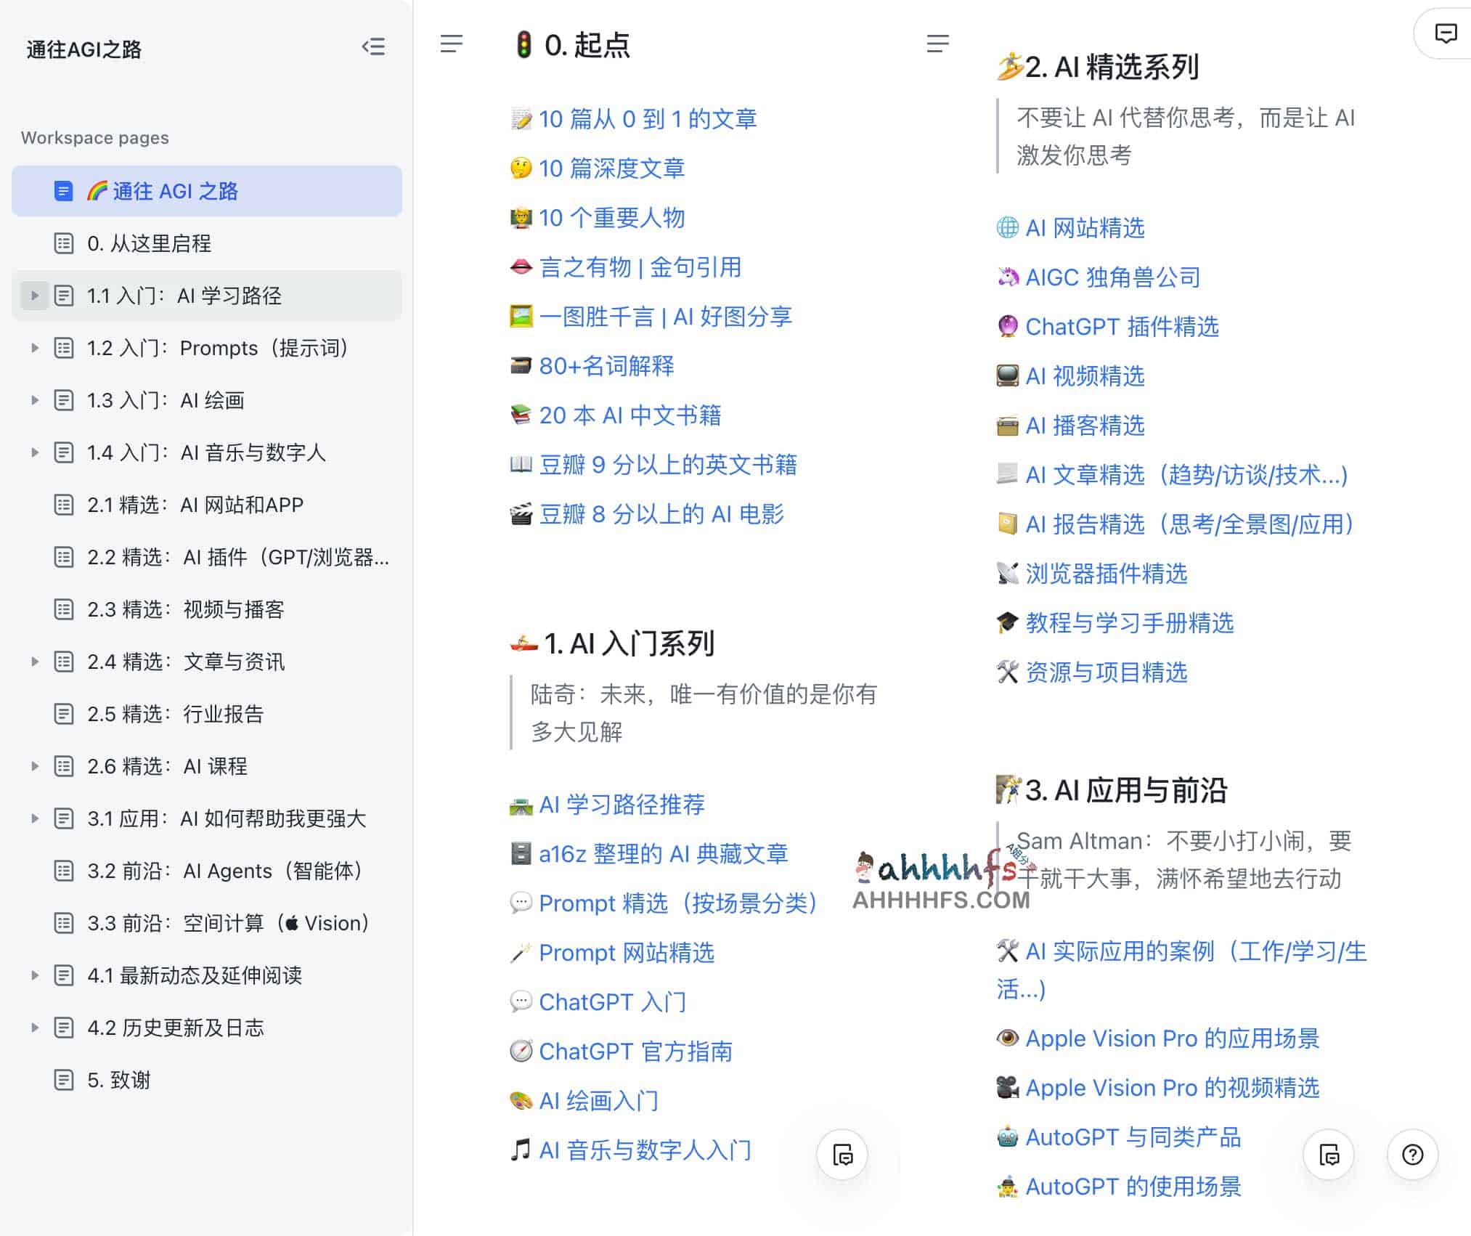The width and height of the screenshot is (1471, 1236).
Task: Collapse the workspace sidebar panel
Action: (x=375, y=47)
